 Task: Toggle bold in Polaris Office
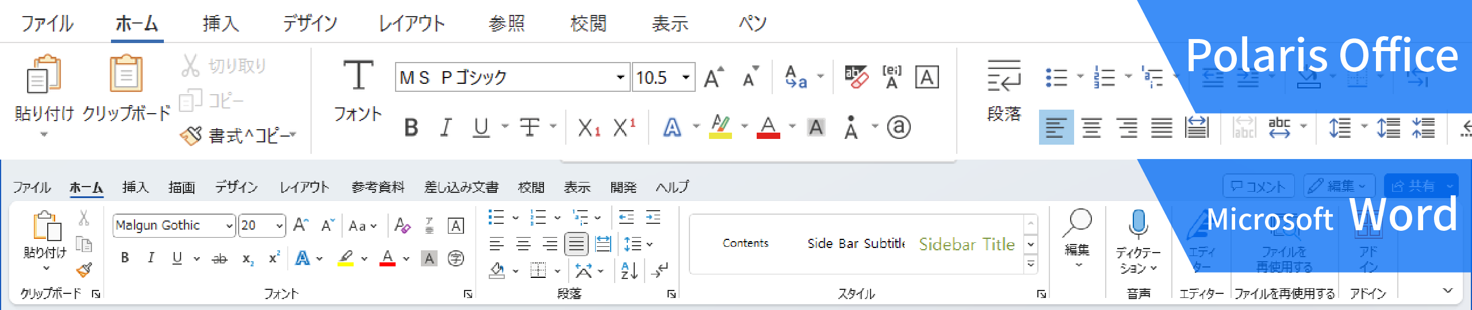tap(411, 127)
